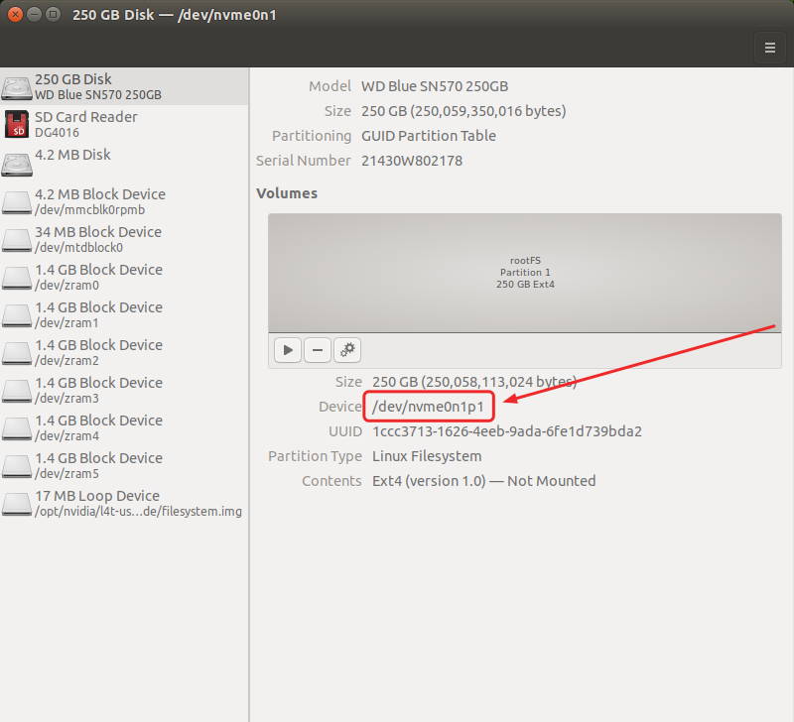This screenshot has width=794, height=722.
Task: Select the 17 MB Loop Device
Action: (124, 503)
